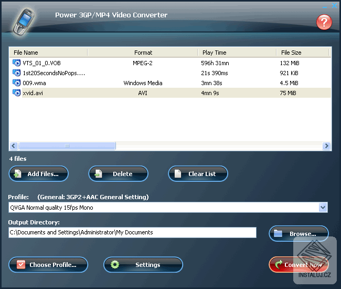This screenshot has height=289, width=341.
Task: Select the xvid.avi file row
Action: click(x=170, y=93)
